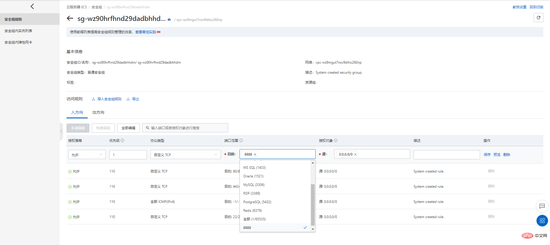Click the info icon beside 端口范围
The height and width of the screenshot is (245, 550).
241,140
